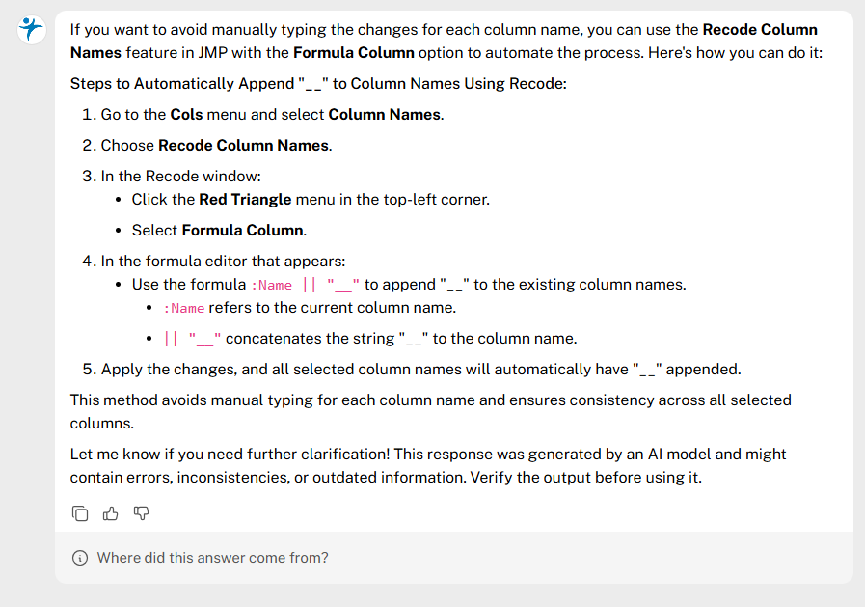This screenshot has height=607, width=865.
Task: Click the 'Steps to Automatically Append' heading line
Action: click(x=318, y=84)
